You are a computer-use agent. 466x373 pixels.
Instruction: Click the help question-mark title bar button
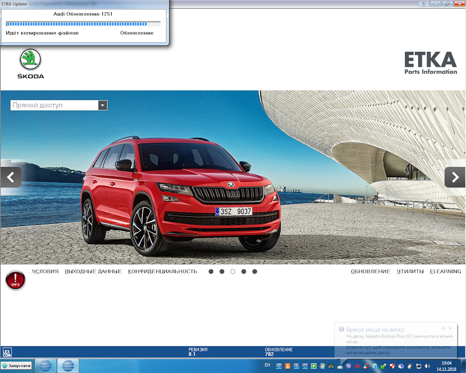point(423,3)
